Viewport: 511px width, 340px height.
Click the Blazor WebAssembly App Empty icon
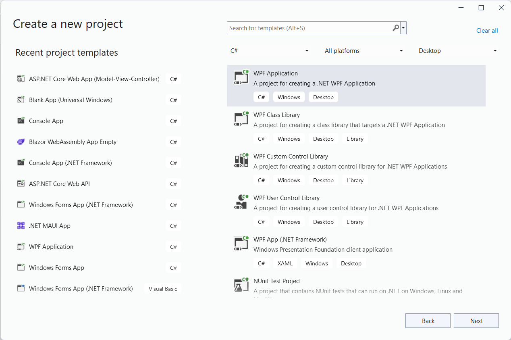21,142
